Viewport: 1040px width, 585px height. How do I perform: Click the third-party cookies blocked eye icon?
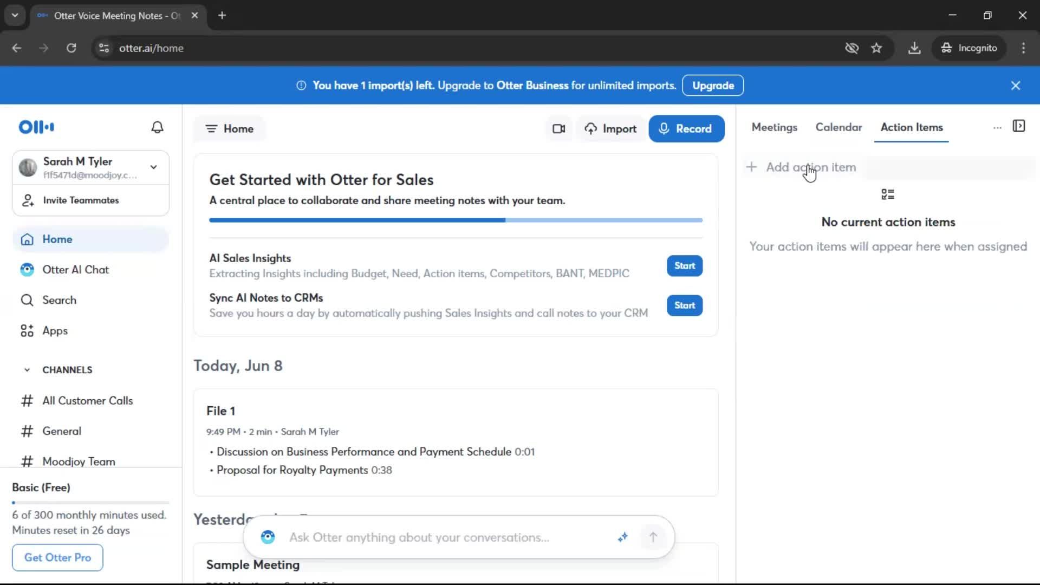tap(851, 48)
